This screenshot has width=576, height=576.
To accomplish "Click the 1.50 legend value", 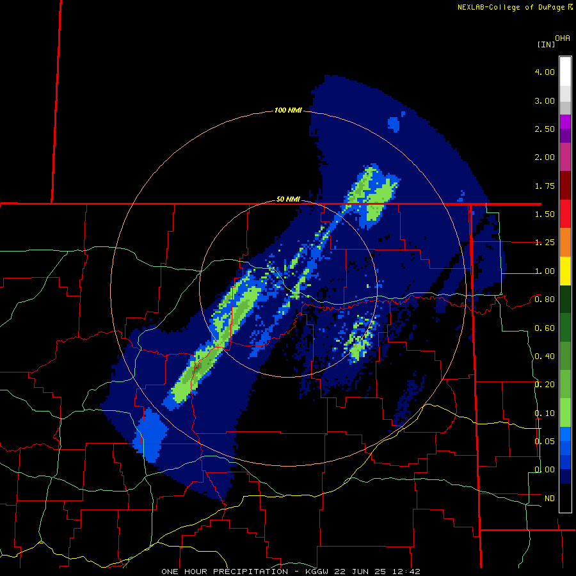I will tap(545, 214).
